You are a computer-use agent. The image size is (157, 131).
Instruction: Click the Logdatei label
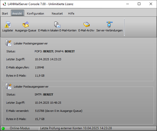click(8, 30)
